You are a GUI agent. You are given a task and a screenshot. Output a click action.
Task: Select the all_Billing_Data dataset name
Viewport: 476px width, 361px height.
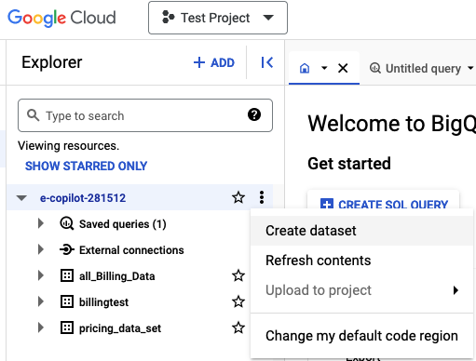(117, 276)
